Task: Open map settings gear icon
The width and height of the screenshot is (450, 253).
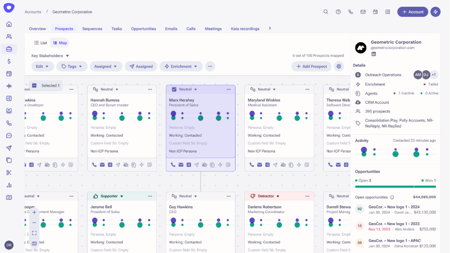Action: 338,66
